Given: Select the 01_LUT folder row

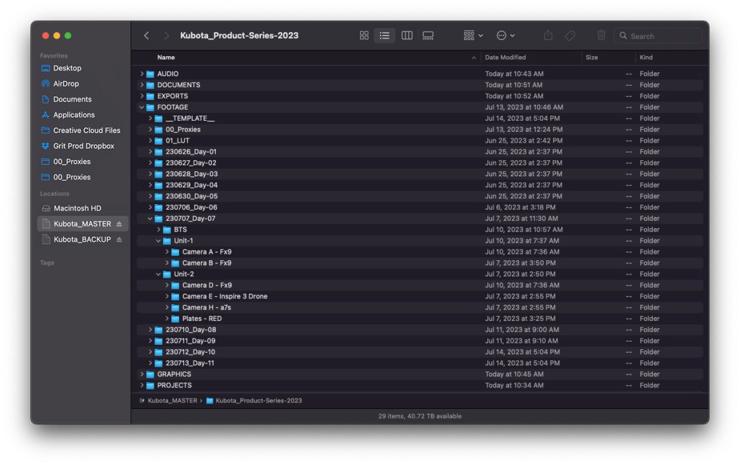Looking at the screenshot, I should tap(420, 141).
